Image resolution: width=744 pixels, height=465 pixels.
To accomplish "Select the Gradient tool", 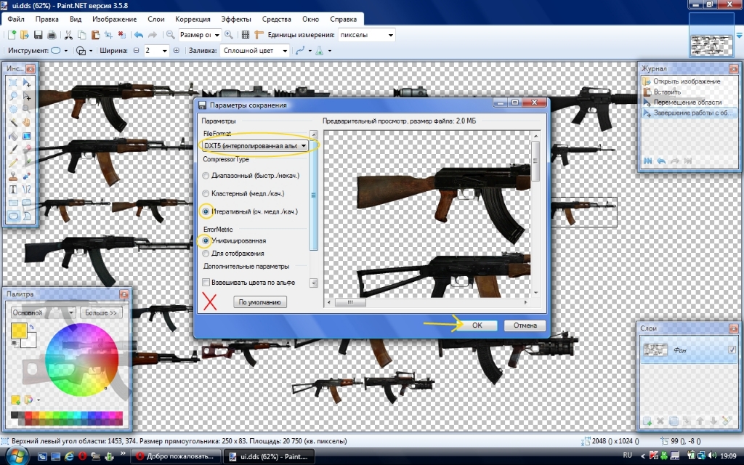I will pyautogui.click(x=27, y=136).
